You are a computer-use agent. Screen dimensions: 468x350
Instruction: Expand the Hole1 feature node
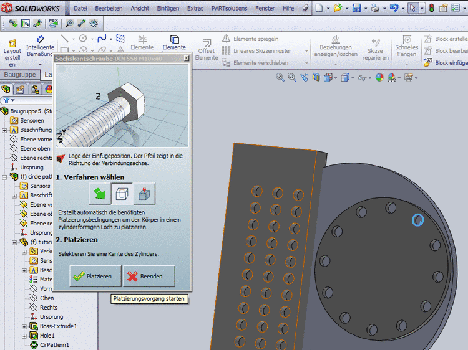pyautogui.click(x=24, y=336)
